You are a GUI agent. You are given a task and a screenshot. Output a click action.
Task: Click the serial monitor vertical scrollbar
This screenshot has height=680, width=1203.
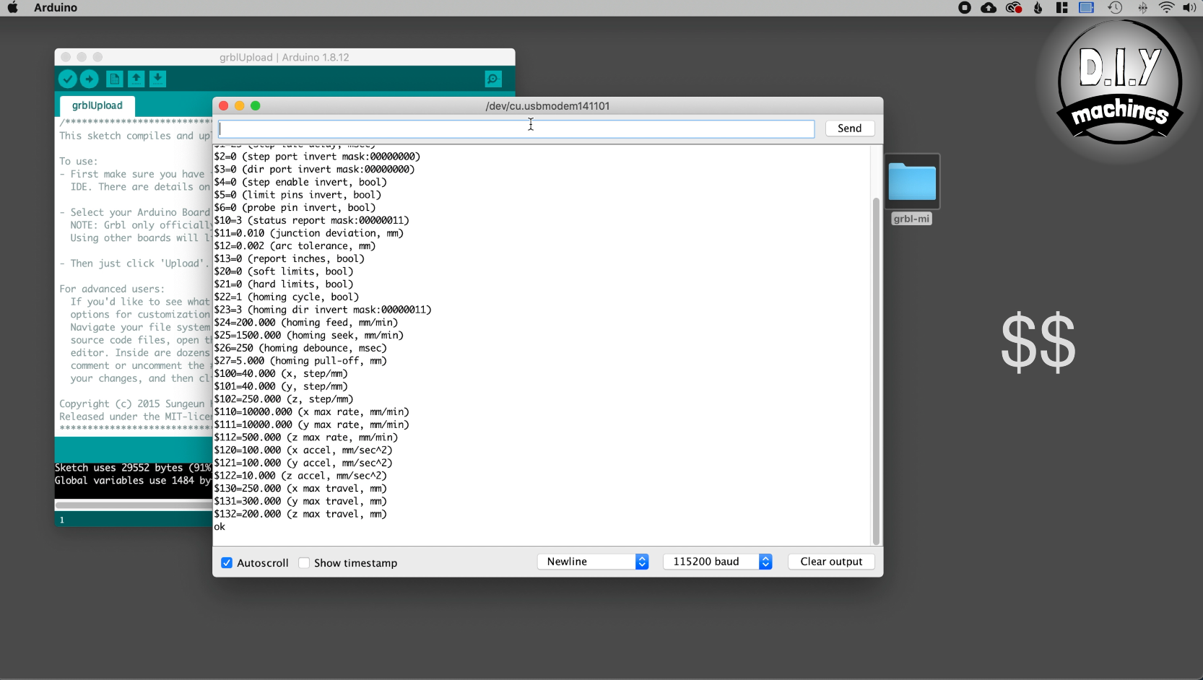pyautogui.click(x=876, y=370)
